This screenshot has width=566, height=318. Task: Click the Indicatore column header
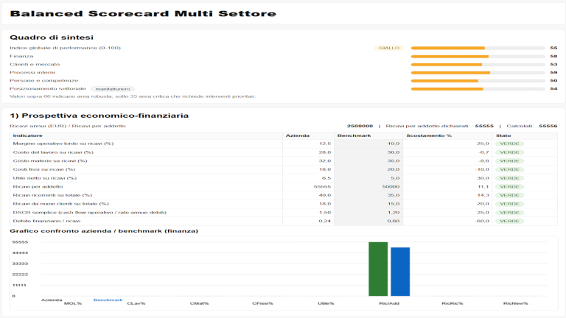pos(28,135)
